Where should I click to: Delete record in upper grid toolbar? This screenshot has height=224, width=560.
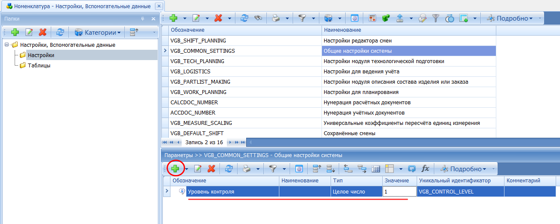tap(218, 18)
